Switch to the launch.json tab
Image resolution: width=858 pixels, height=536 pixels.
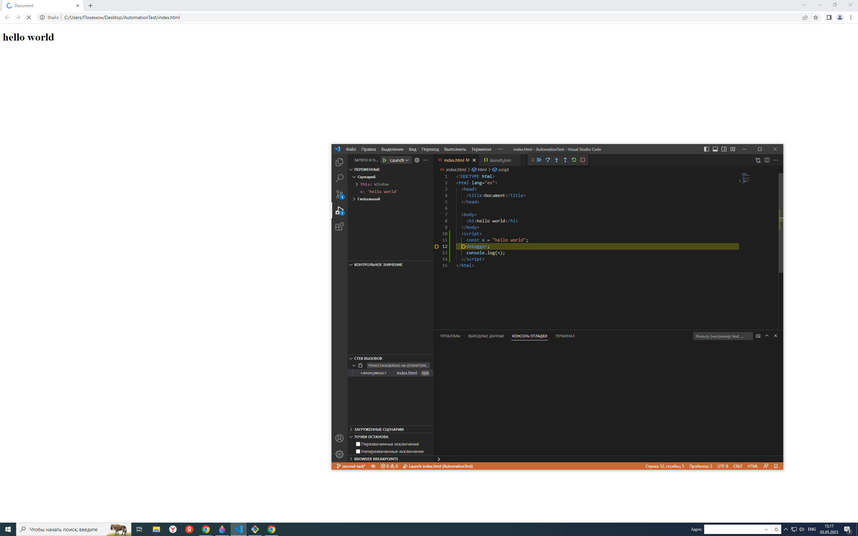coord(500,160)
